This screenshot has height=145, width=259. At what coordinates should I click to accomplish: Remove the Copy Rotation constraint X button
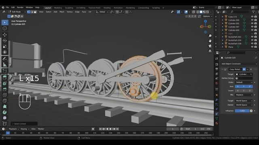click(x=251, y=69)
